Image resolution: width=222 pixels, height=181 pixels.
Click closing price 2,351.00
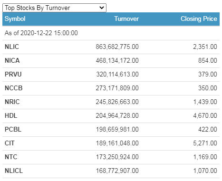(x=205, y=47)
